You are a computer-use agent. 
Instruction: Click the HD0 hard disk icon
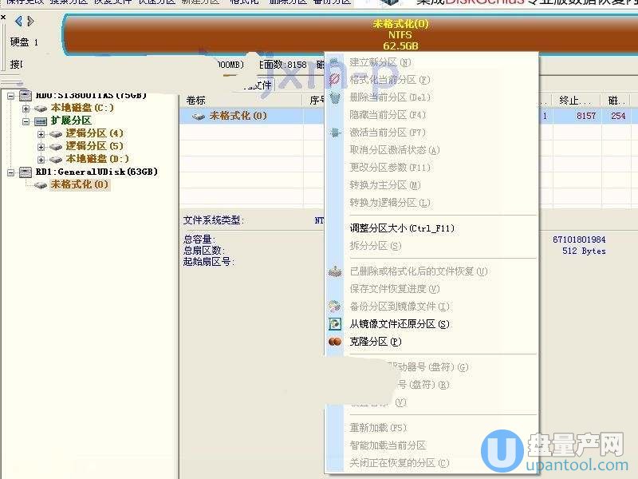click(x=26, y=96)
